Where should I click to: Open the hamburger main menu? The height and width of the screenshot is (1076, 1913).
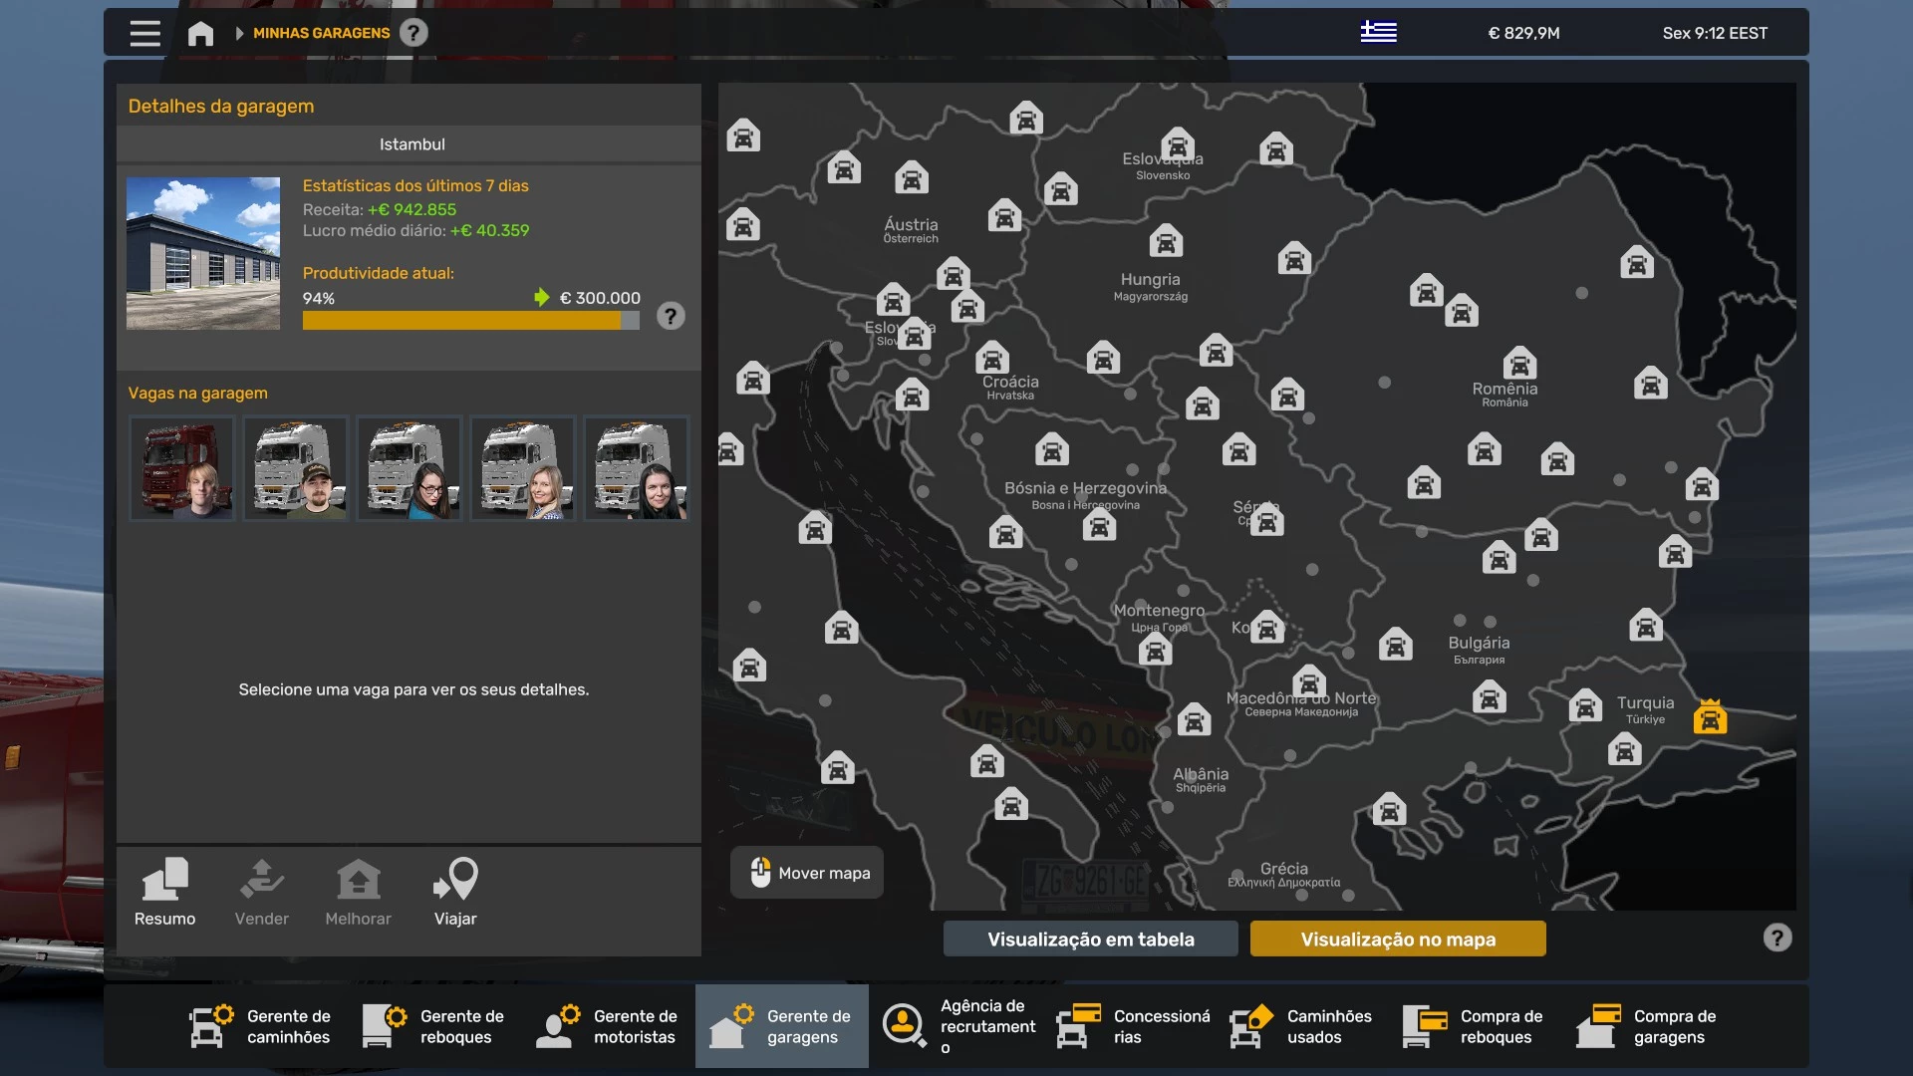(144, 33)
